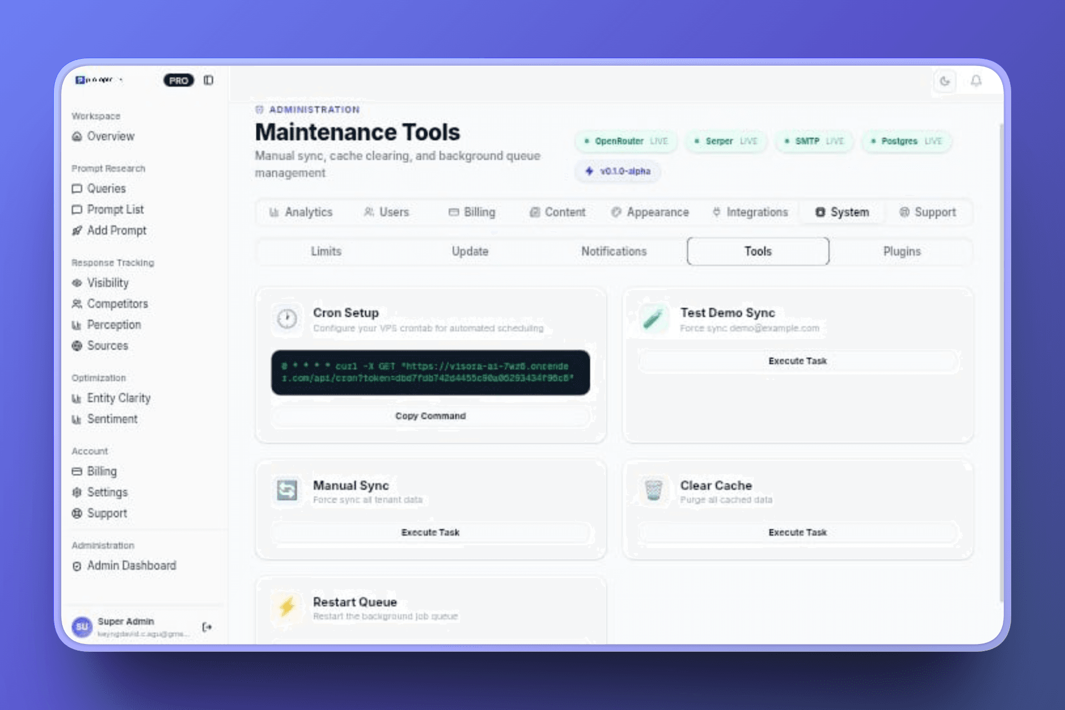Click the Restart Queue heading
1065x710 pixels.
pos(355,602)
